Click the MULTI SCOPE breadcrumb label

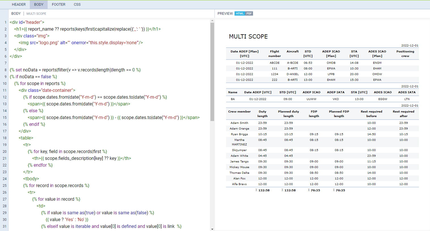[36, 14]
